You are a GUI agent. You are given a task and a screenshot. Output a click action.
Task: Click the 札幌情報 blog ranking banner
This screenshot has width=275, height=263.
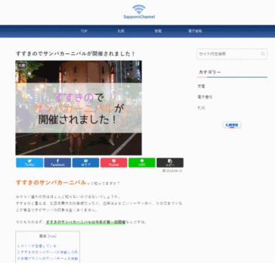(x=232, y=125)
